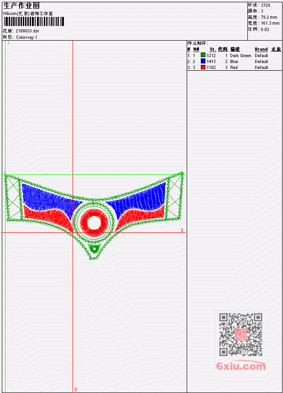Click stitch count 1102 in row 3
The width and height of the screenshot is (283, 393).
[211, 68]
